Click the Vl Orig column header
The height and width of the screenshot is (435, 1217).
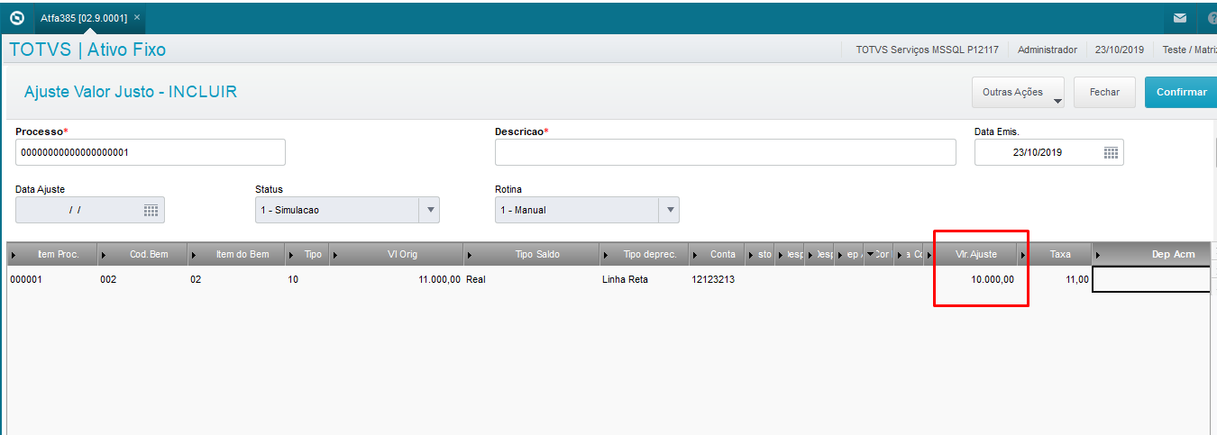pos(397,254)
